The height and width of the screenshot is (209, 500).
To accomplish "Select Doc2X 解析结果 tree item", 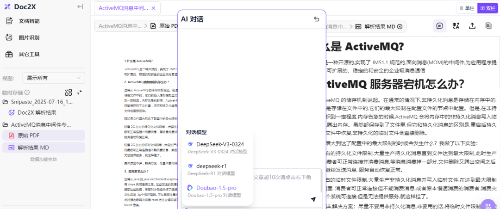I will tap(37, 112).
